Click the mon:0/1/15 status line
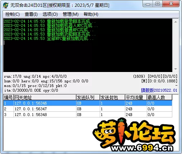Viewport: 182px width, 154px height. (36, 86)
